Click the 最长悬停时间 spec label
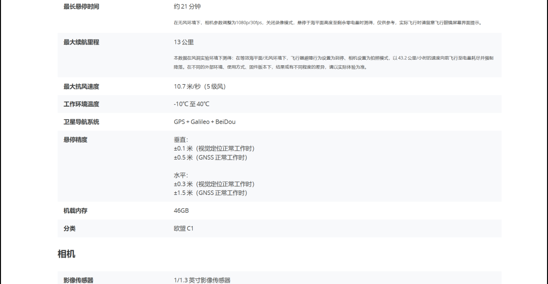548x284 pixels. coord(81,6)
